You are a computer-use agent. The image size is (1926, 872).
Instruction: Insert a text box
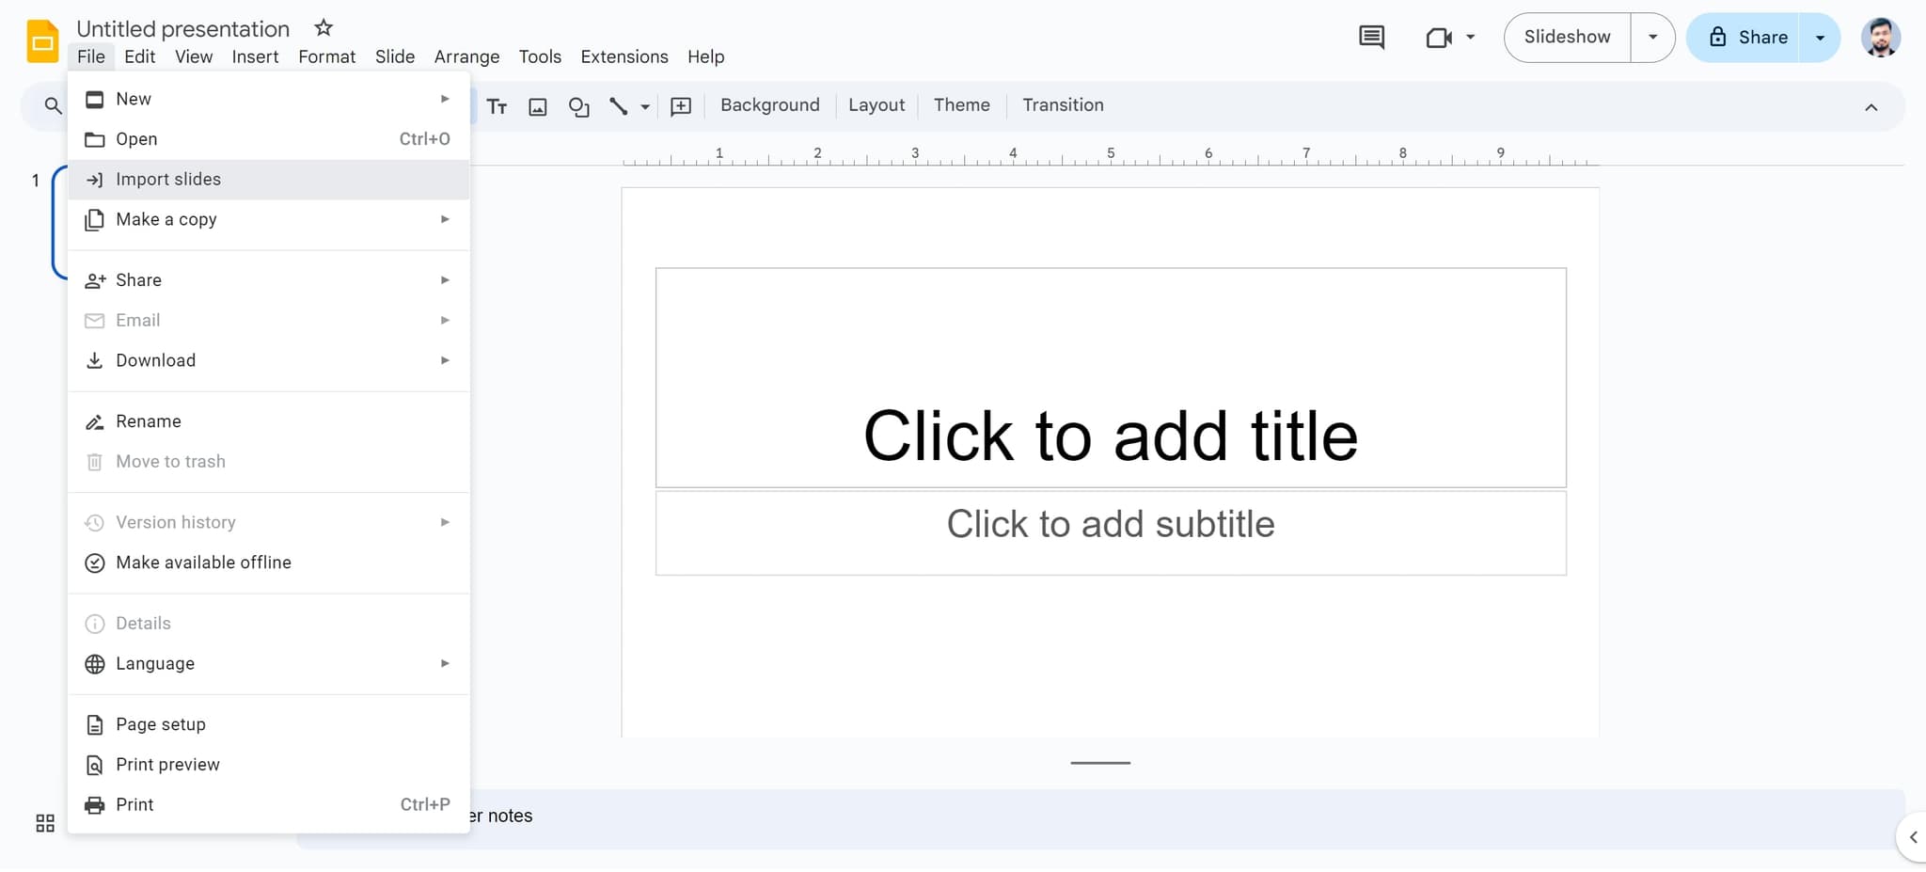click(497, 106)
